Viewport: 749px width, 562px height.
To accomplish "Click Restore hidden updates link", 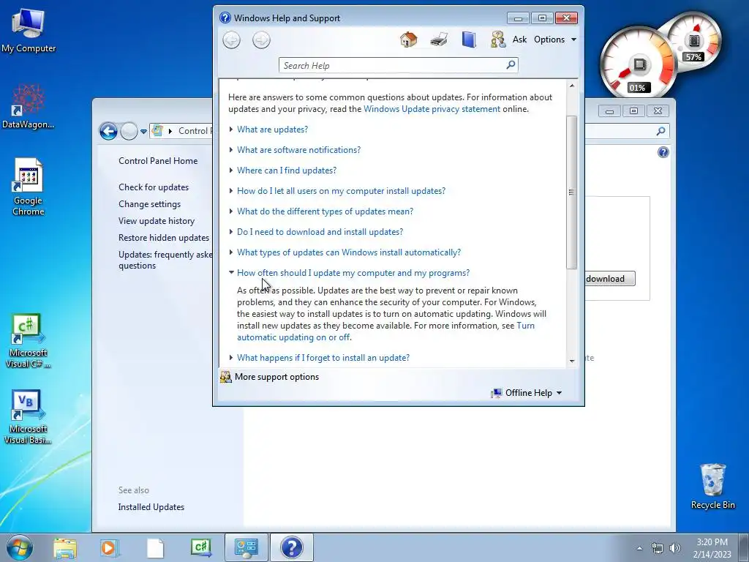I will 163,238.
